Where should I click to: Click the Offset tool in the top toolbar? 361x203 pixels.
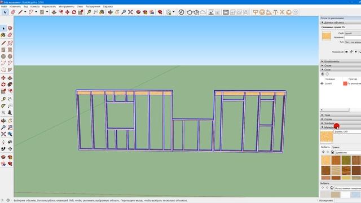point(61,12)
